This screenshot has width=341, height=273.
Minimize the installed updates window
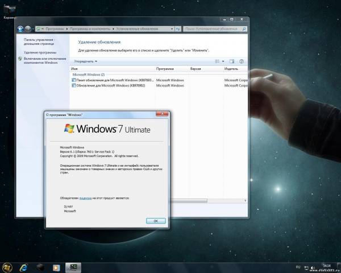point(224,19)
